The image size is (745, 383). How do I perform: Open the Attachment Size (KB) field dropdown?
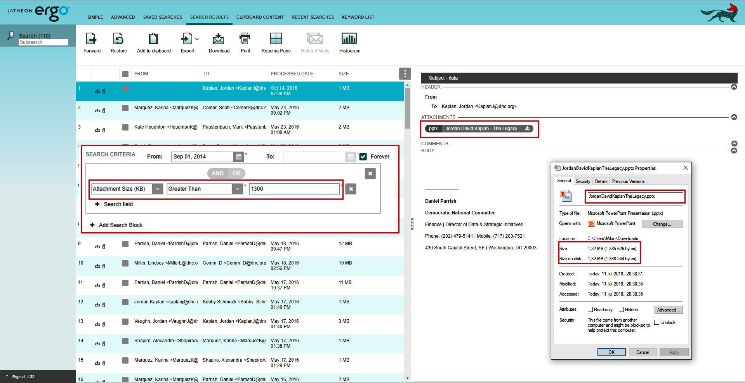(157, 189)
